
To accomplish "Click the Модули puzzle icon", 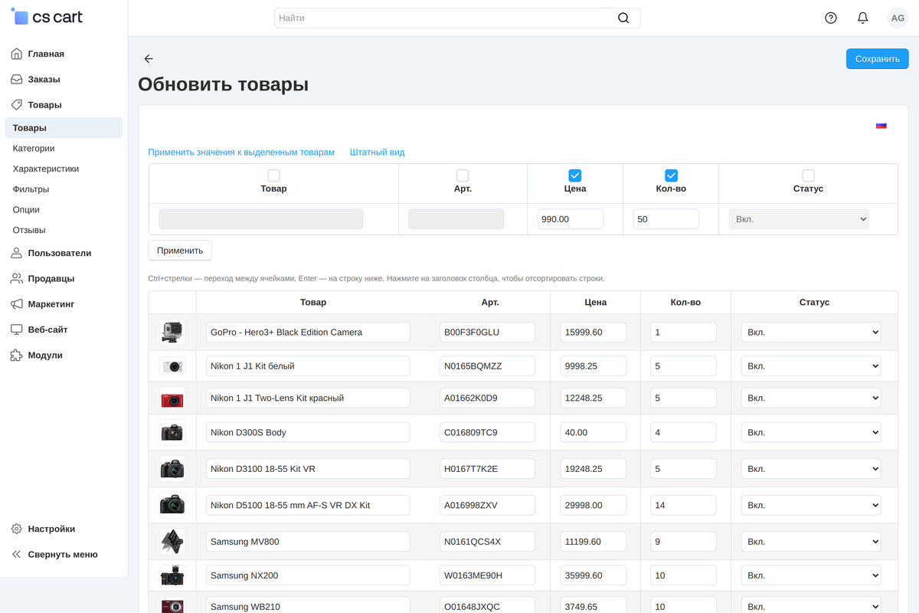I will [x=17, y=356].
